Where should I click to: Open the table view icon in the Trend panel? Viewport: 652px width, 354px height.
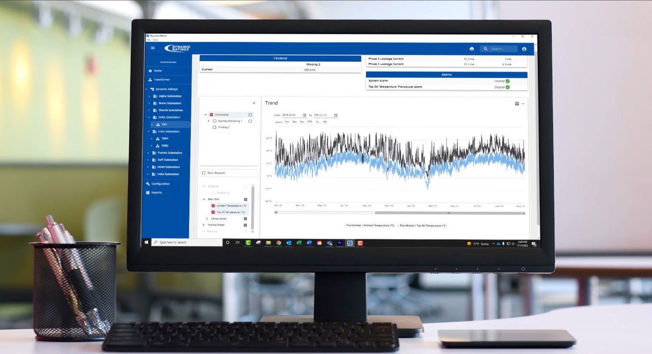pyautogui.click(x=517, y=104)
